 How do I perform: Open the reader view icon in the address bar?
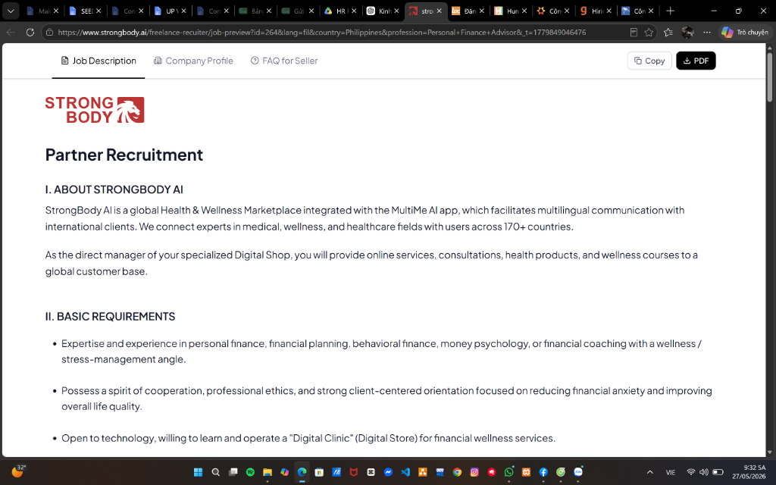click(x=634, y=32)
